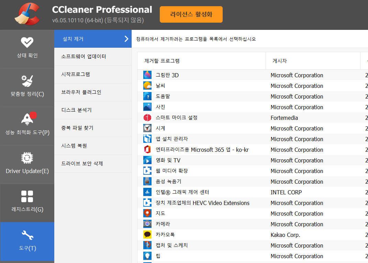
Task: Select the 카메라 program name
Action: [163, 224]
